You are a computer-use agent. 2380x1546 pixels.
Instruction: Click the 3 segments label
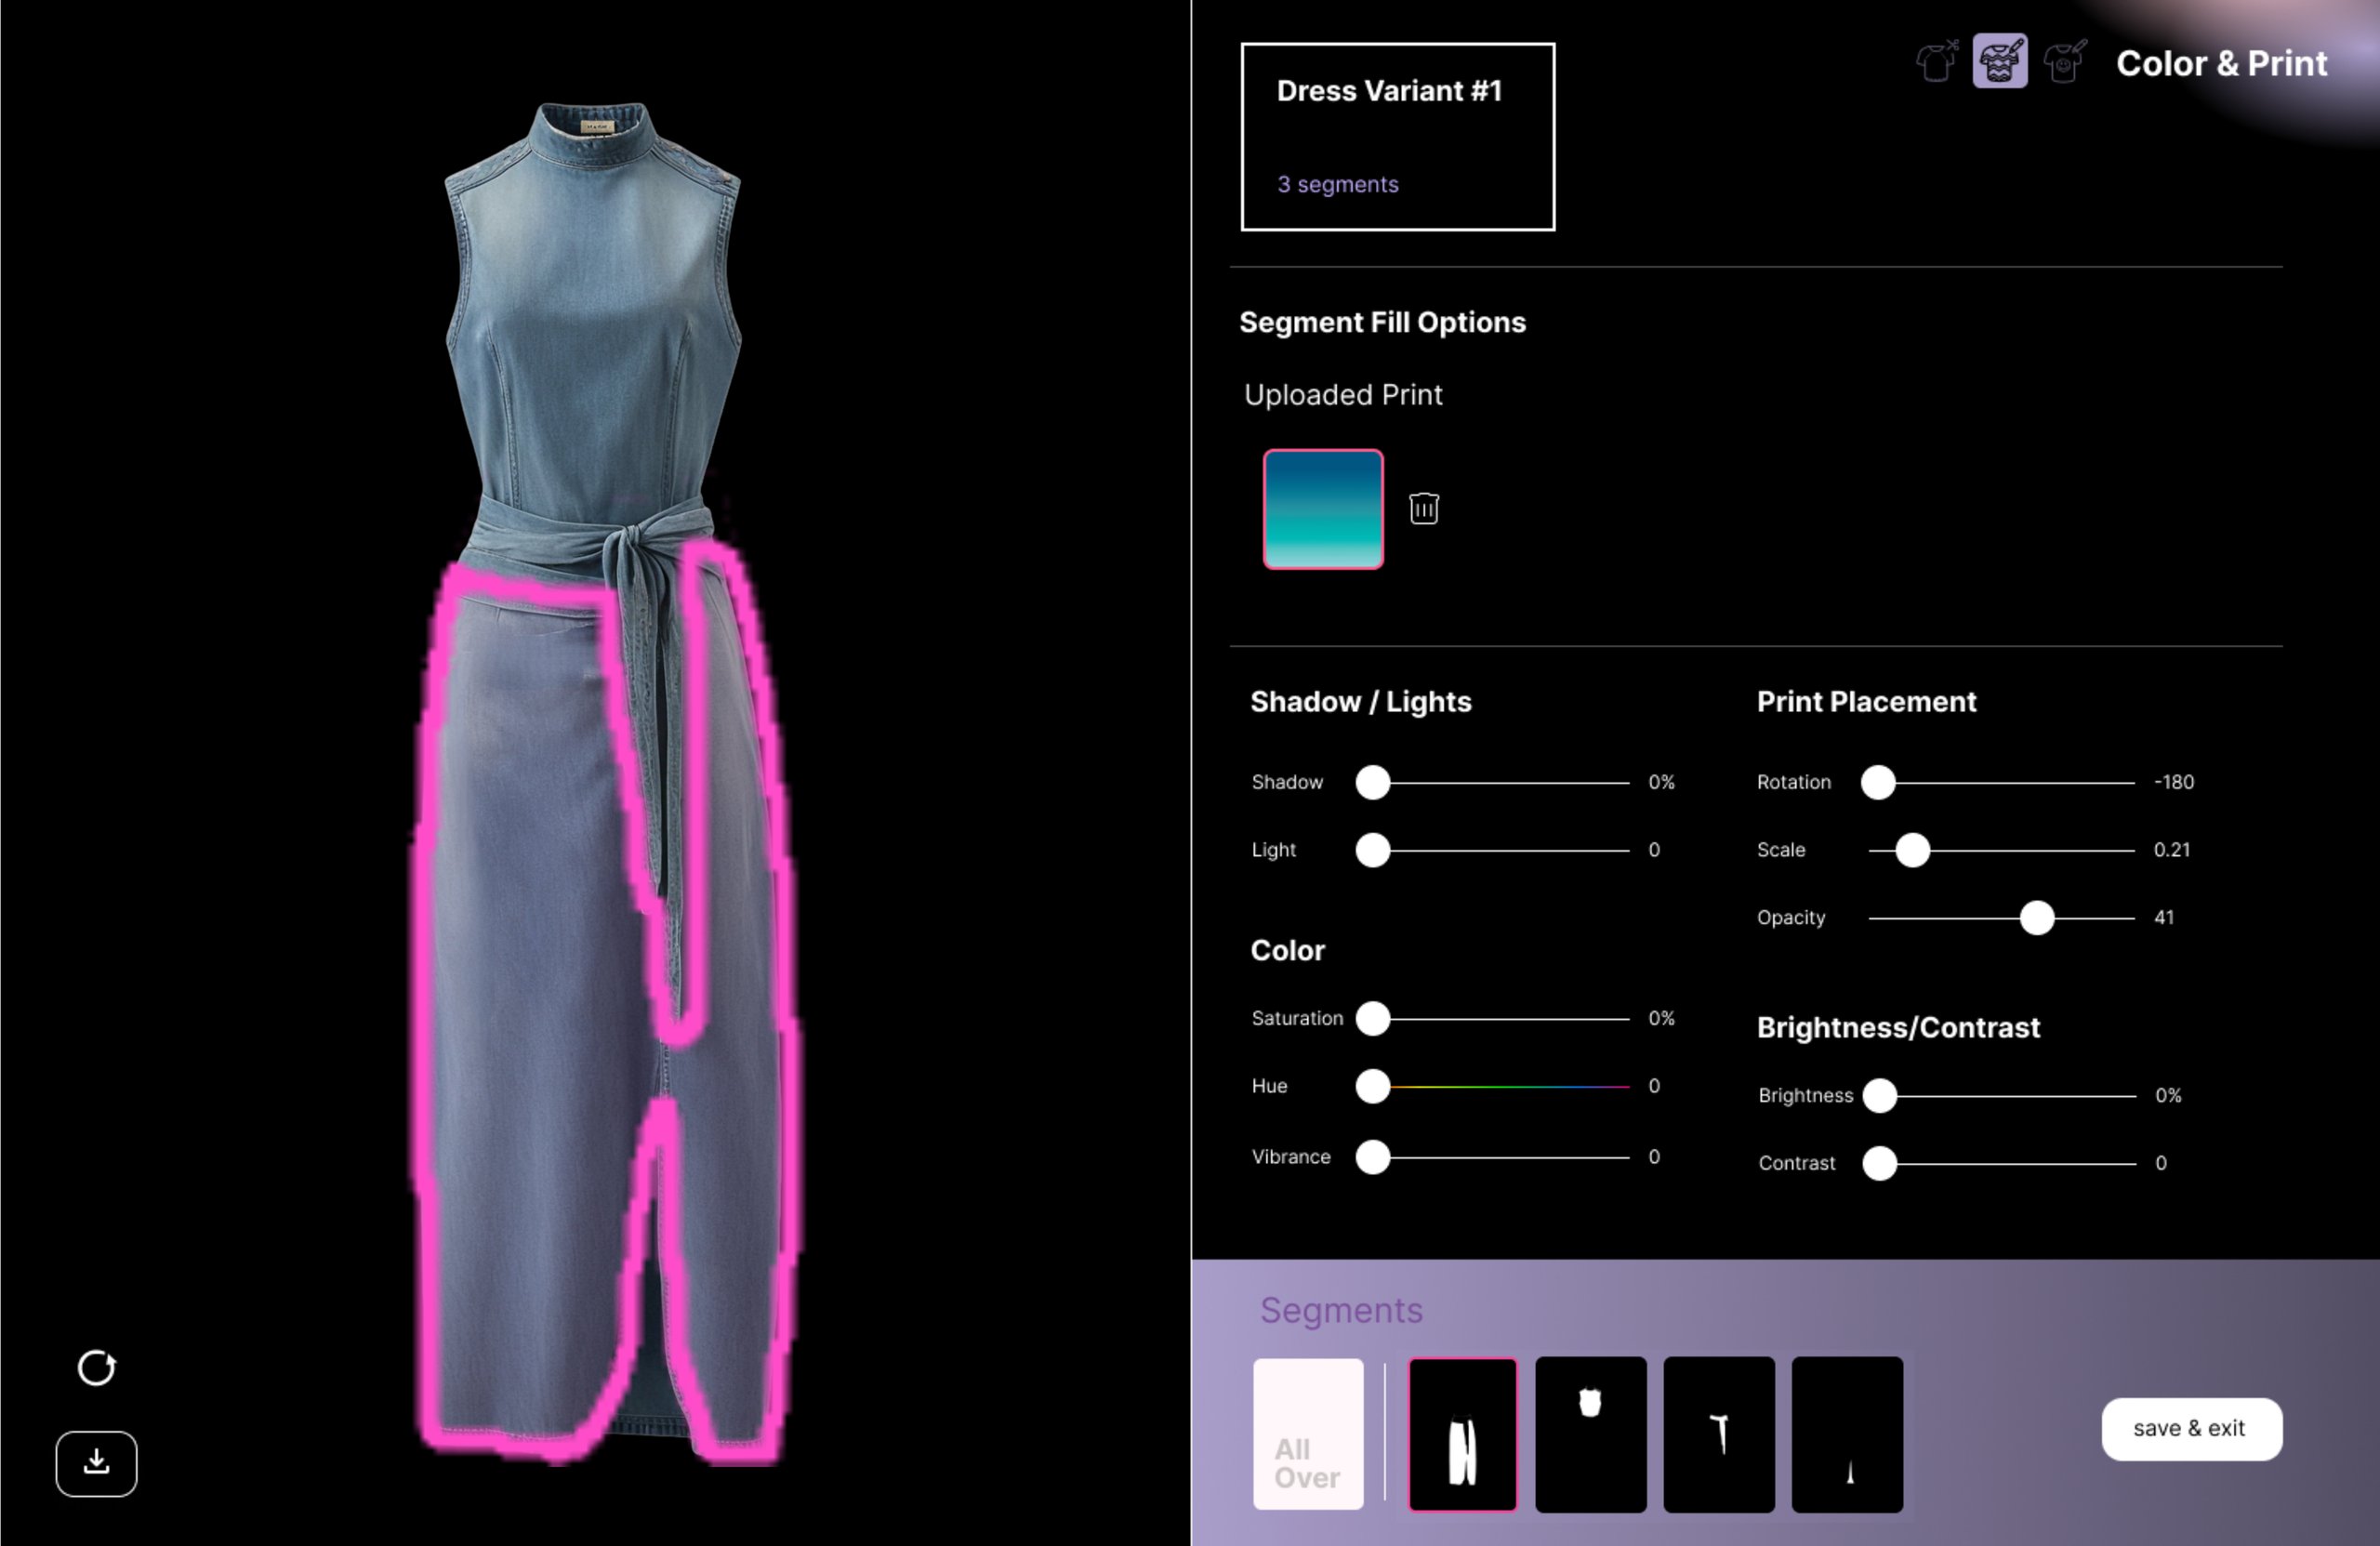1338,184
